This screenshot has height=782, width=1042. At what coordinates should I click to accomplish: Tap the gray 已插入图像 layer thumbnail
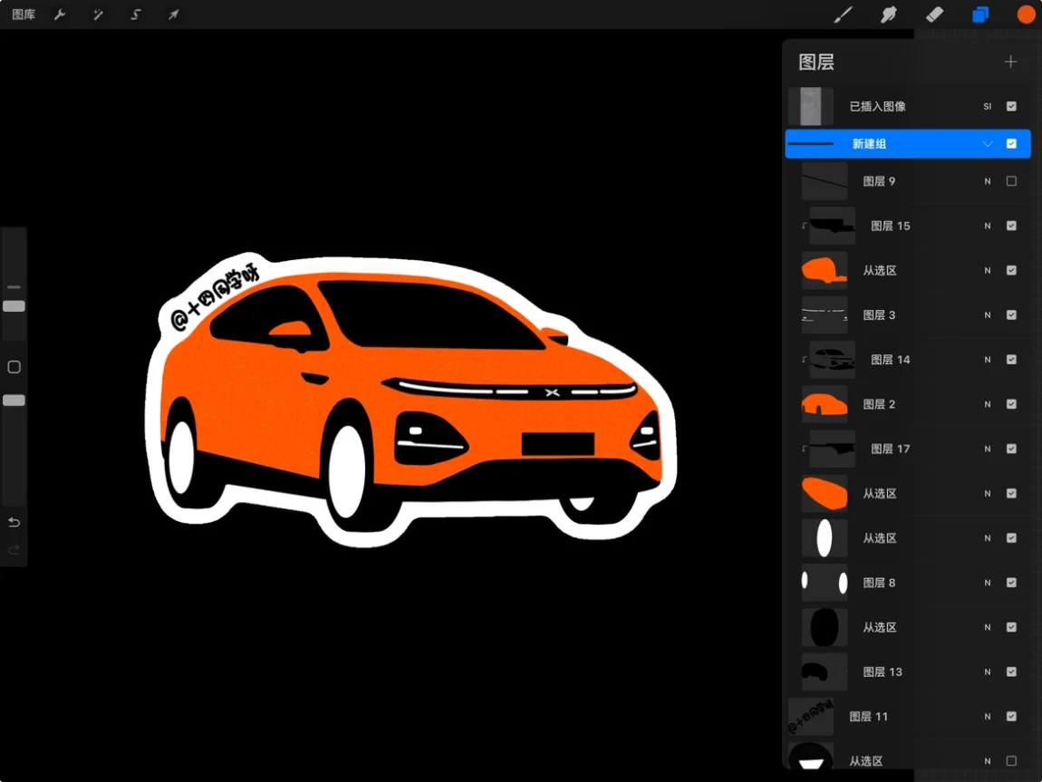click(811, 106)
